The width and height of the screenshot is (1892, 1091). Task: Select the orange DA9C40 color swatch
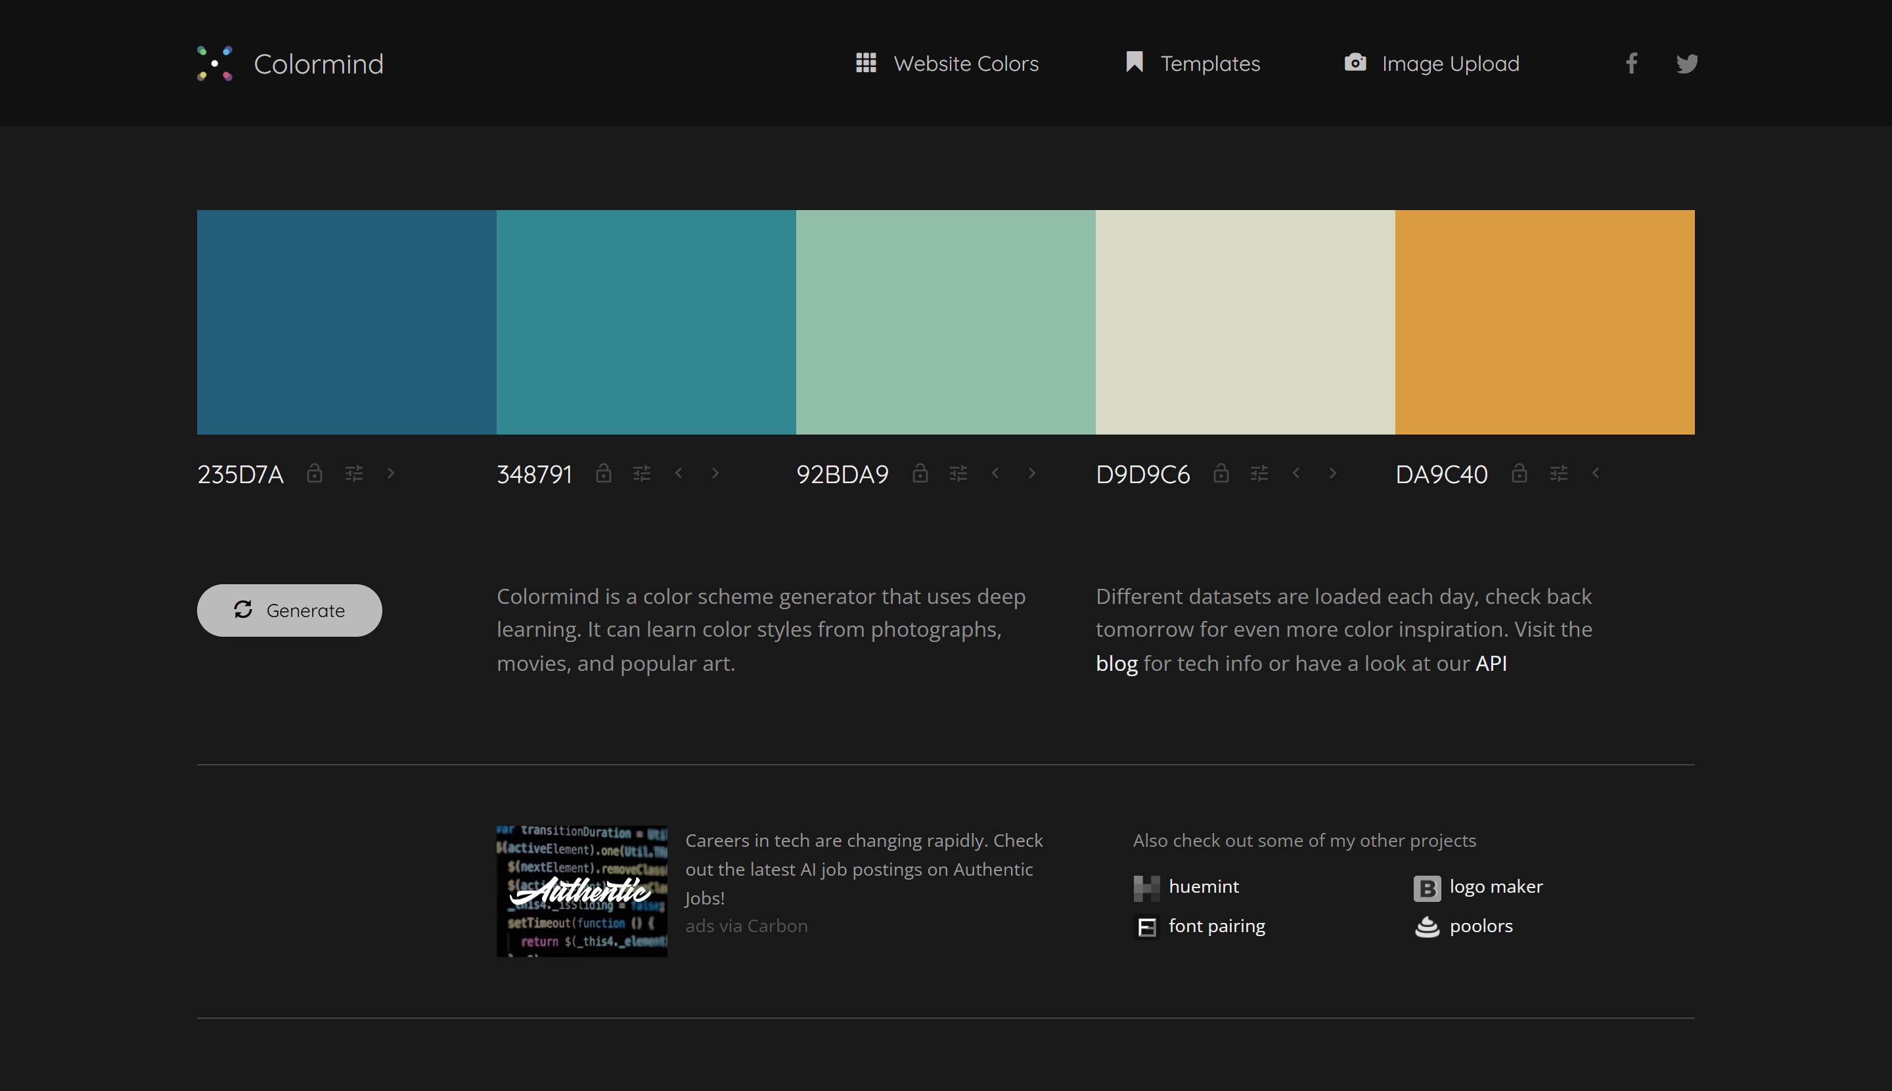point(1544,322)
